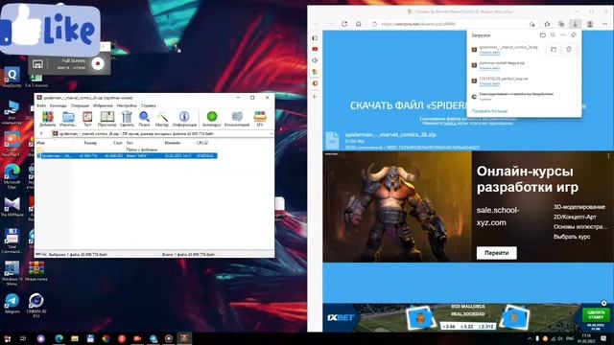Search downloads magnifier in Загрузки panel
This screenshot has width=614, height=345.
pos(553,35)
